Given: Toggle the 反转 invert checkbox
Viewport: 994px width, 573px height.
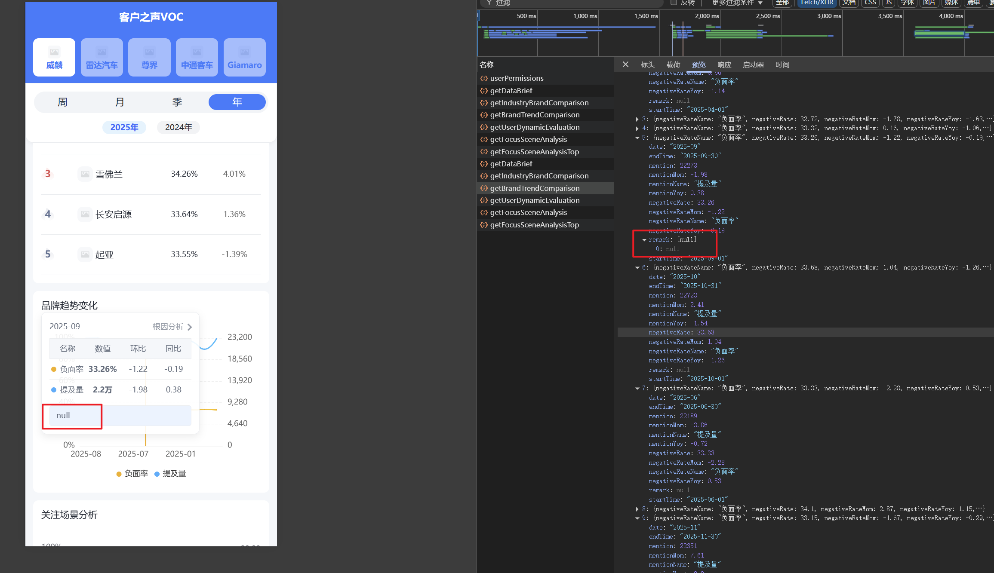Looking at the screenshot, I should (674, 3).
